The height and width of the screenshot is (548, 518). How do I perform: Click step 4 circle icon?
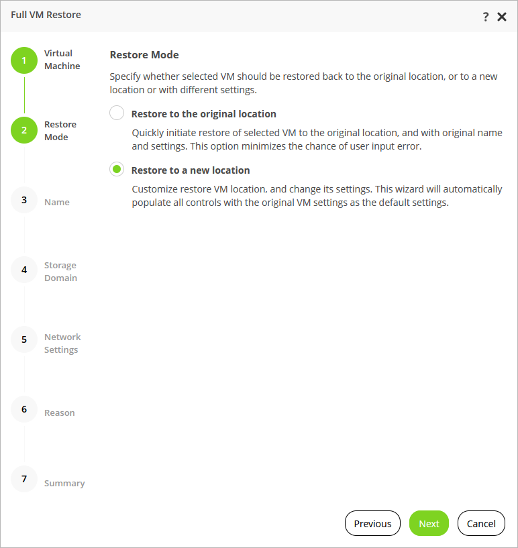tap(24, 270)
